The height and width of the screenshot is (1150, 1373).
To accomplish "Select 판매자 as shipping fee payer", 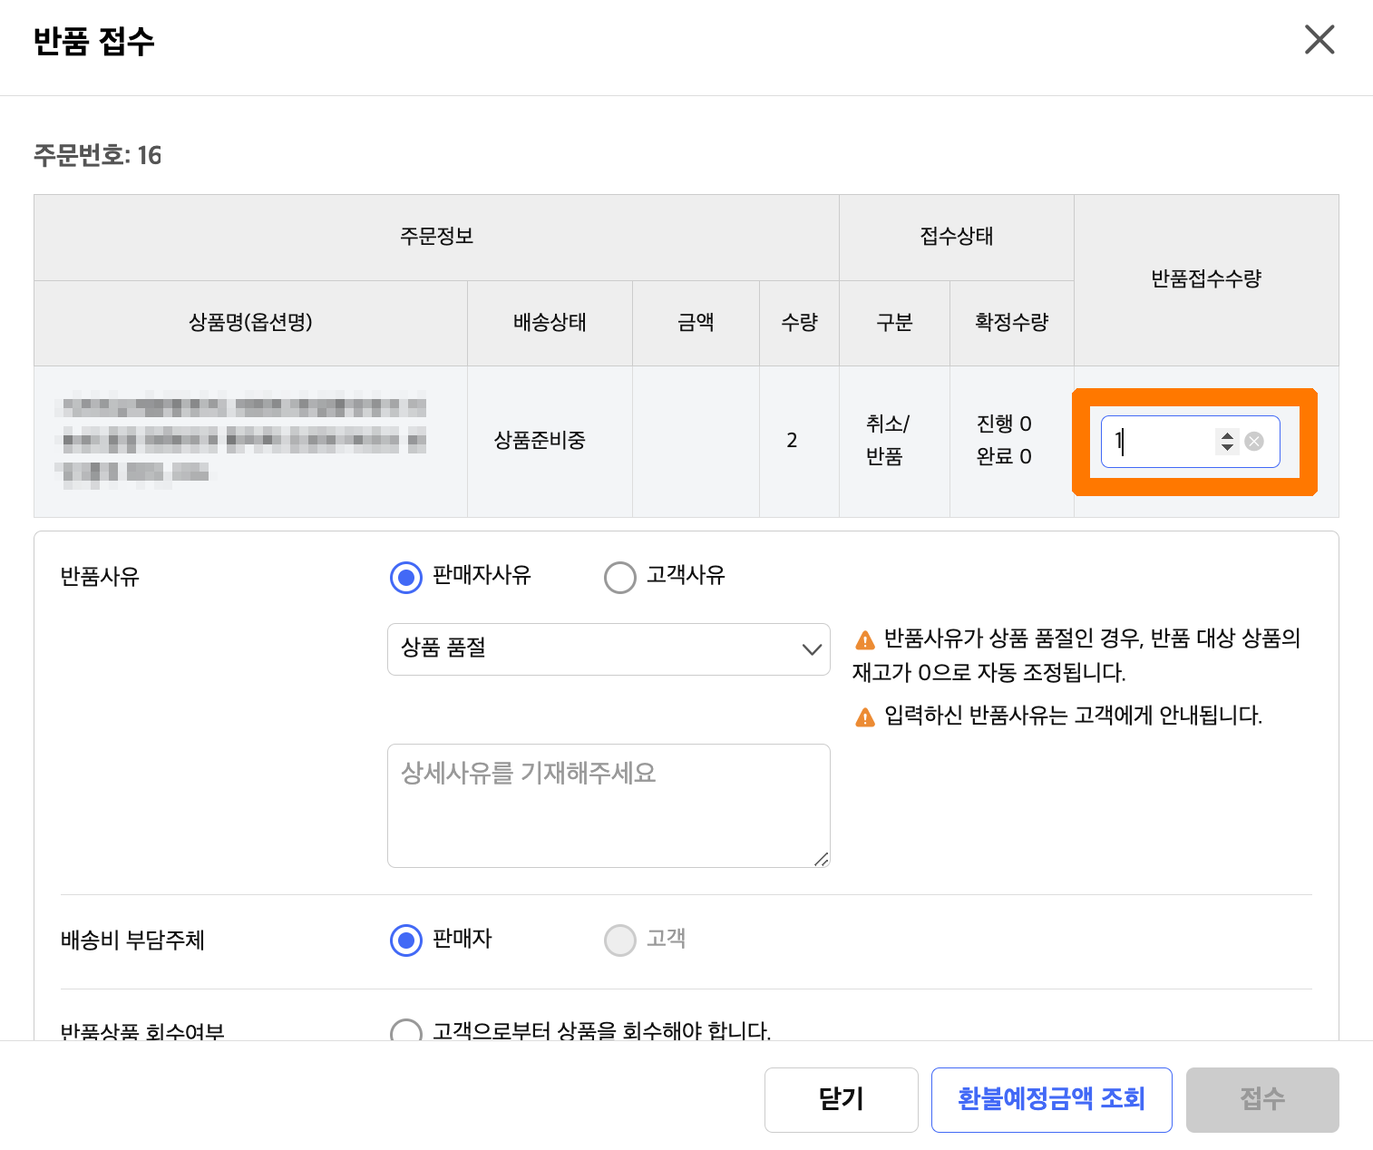I will 406,940.
